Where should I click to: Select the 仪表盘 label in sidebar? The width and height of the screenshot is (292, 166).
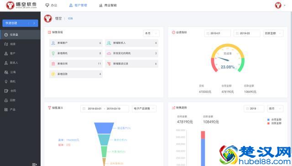pyautogui.click(x=14, y=35)
